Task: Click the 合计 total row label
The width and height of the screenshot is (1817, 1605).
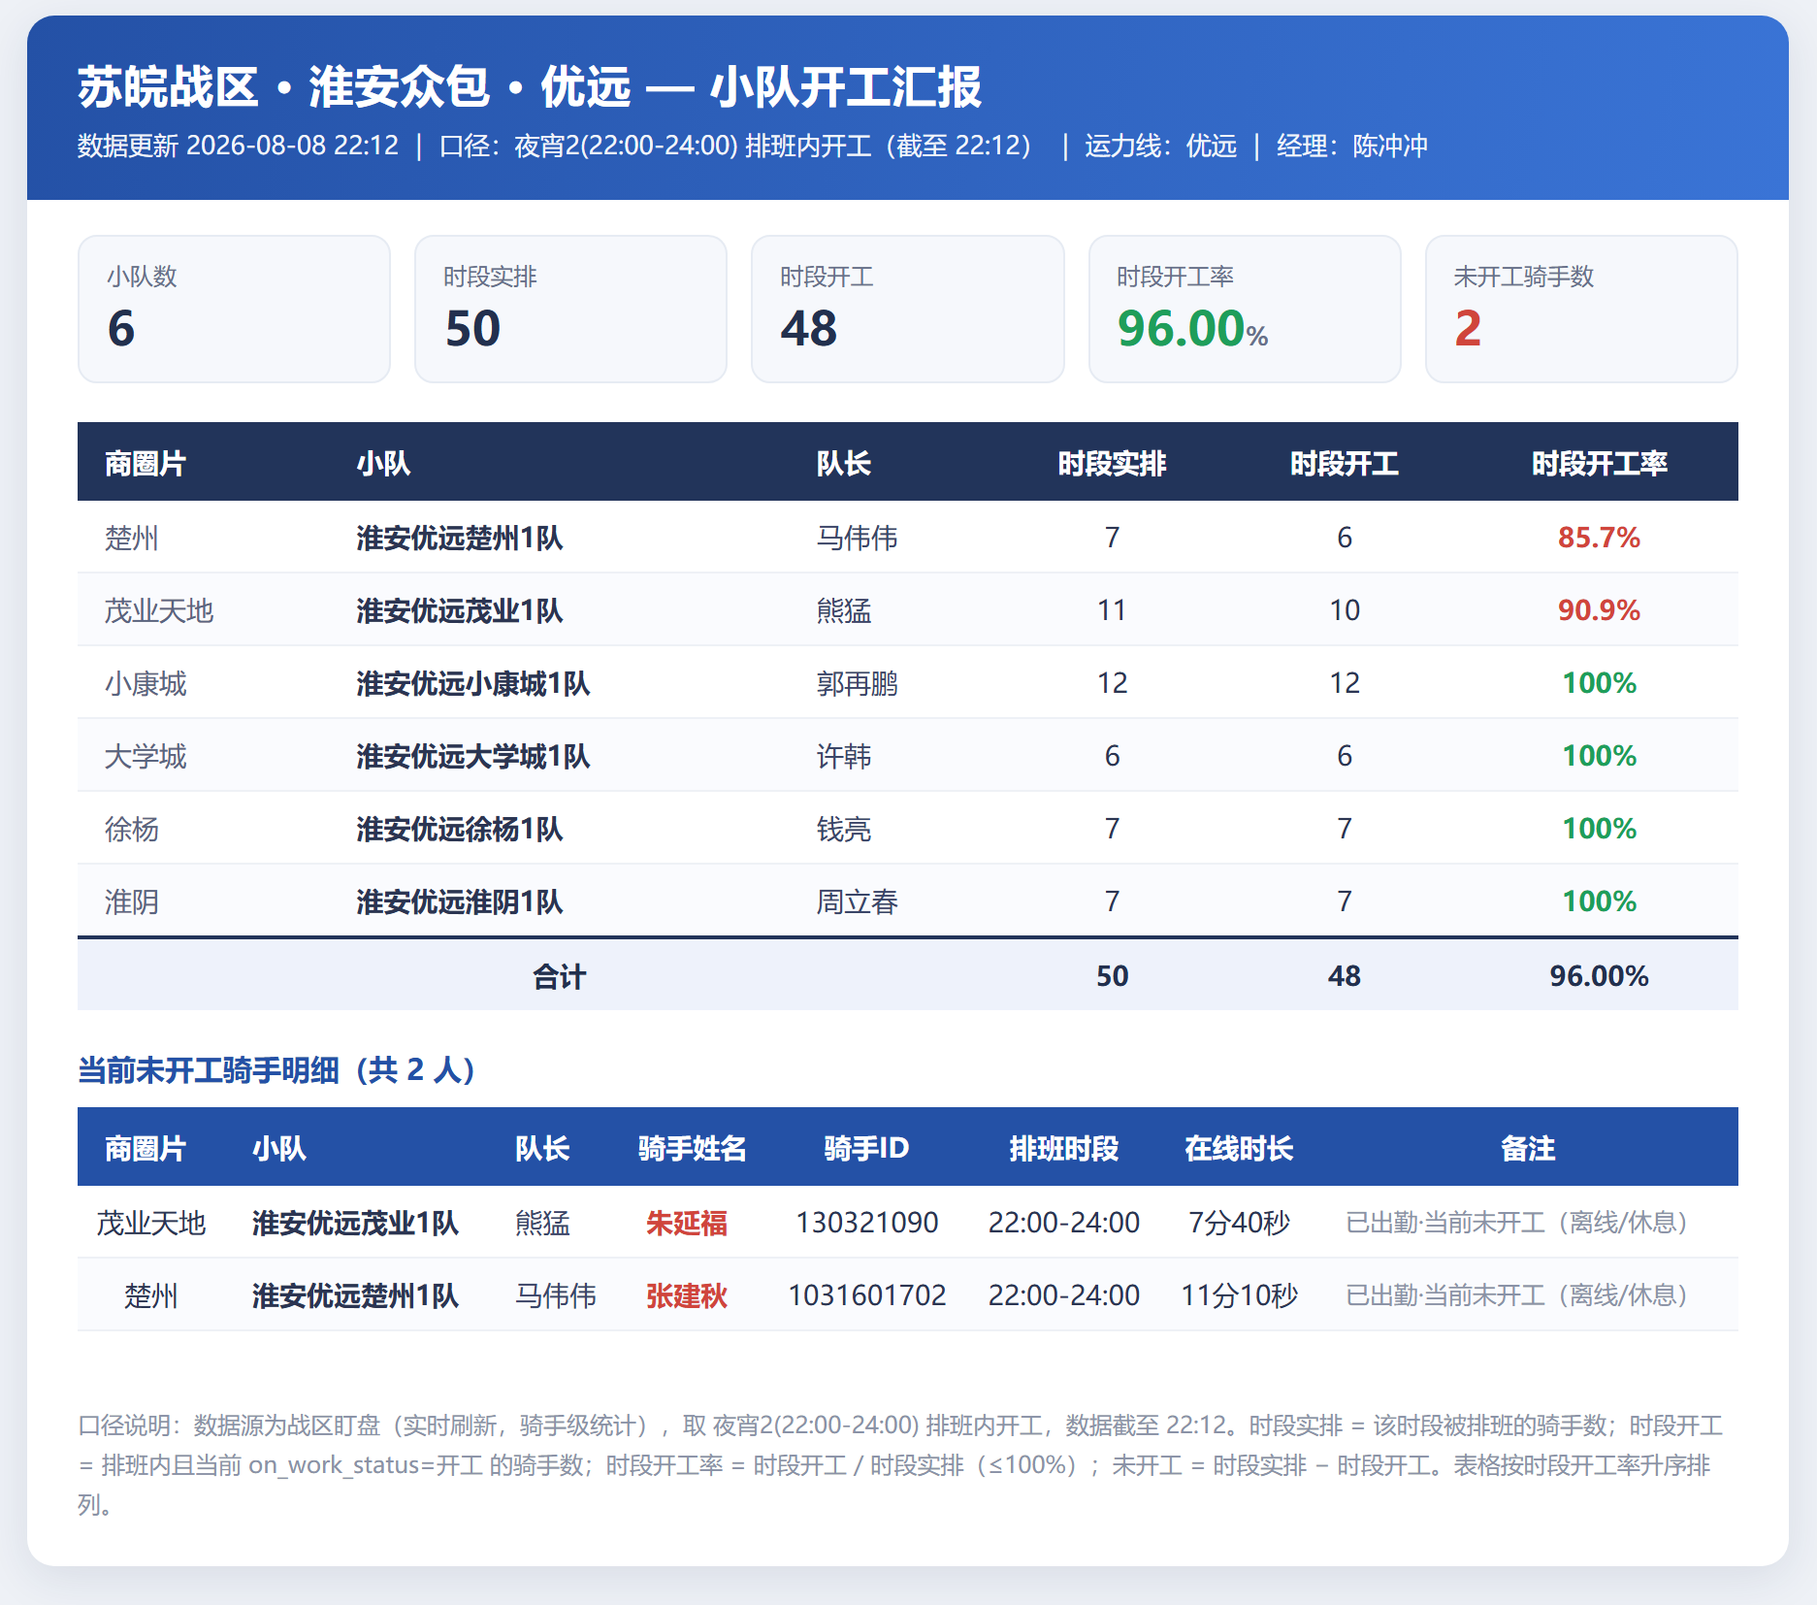Action: (559, 976)
